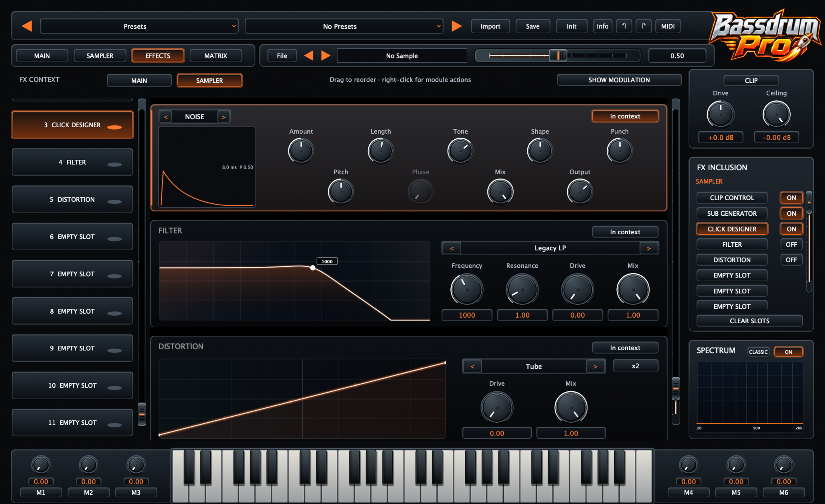Click CLEAR SLOTS button
This screenshot has height=504, width=825.
point(749,321)
